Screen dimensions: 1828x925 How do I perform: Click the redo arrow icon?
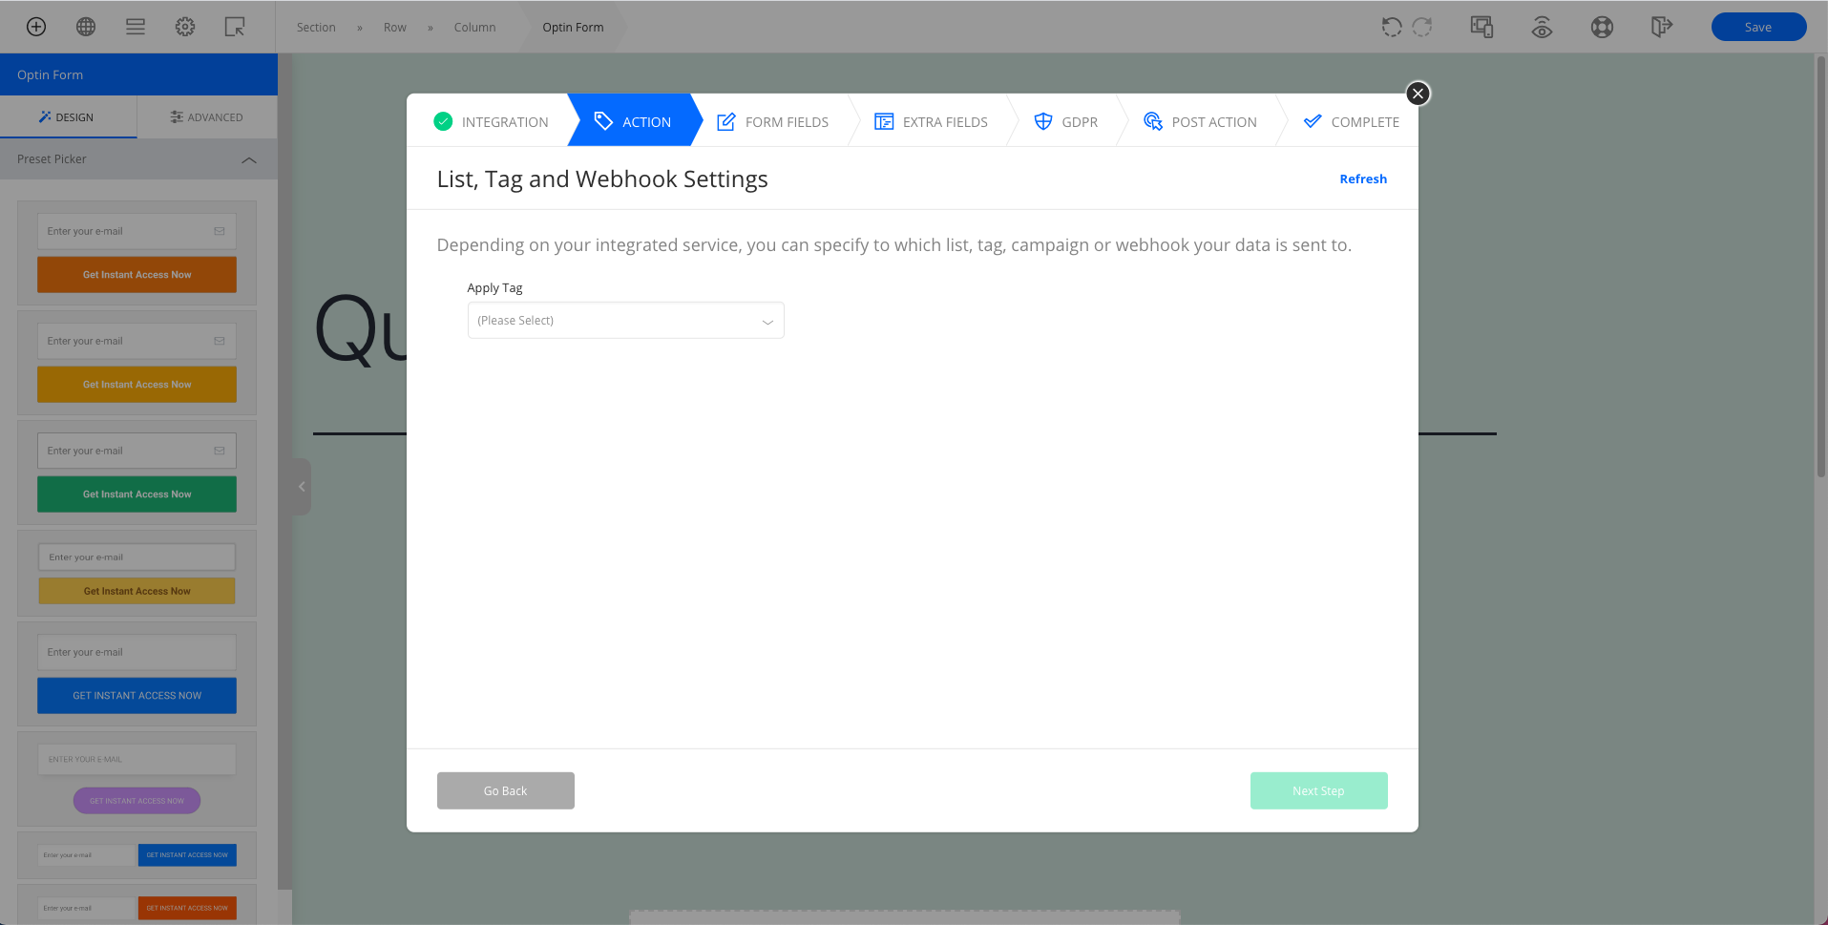(x=1422, y=27)
